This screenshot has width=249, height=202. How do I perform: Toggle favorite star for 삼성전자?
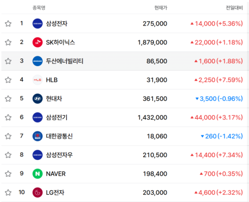(8, 24)
